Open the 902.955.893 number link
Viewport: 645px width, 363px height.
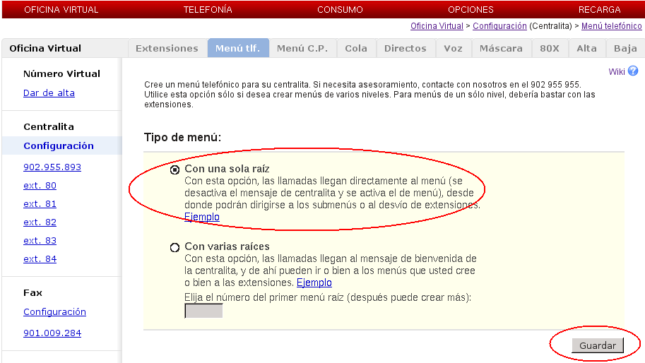tap(52, 167)
